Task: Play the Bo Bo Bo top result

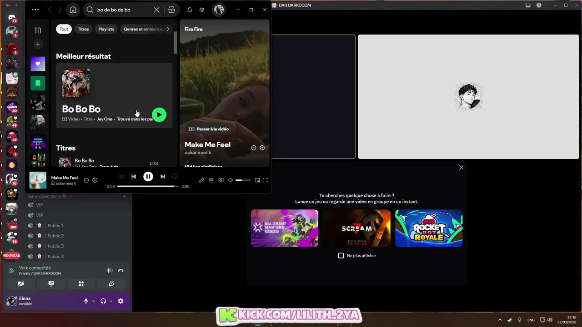Action: pyautogui.click(x=159, y=115)
